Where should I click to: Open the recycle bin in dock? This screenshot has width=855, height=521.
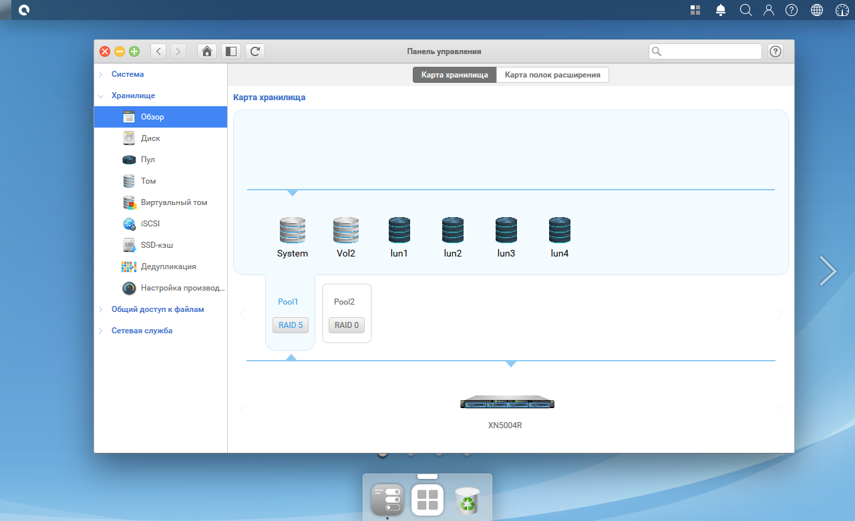click(x=467, y=500)
